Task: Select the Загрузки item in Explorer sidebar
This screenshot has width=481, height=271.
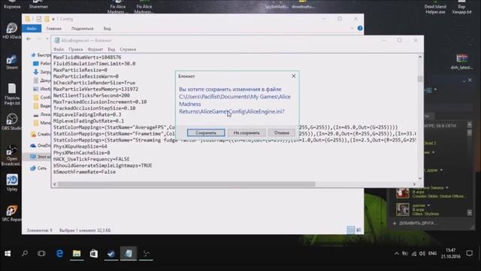Action: [x=42, y=72]
